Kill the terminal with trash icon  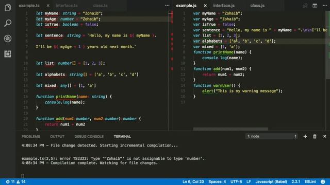315,136
